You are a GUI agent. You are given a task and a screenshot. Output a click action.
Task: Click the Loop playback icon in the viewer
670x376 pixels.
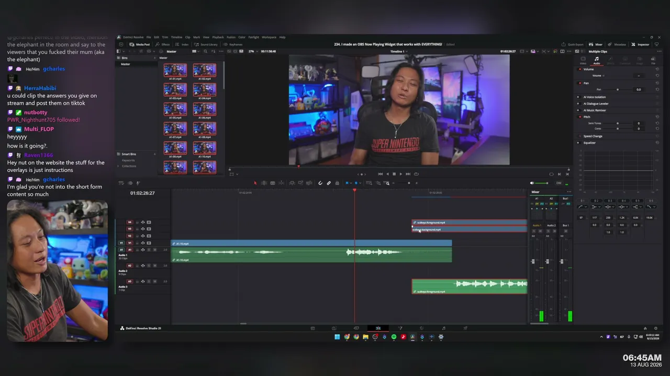[x=416, y=174]
